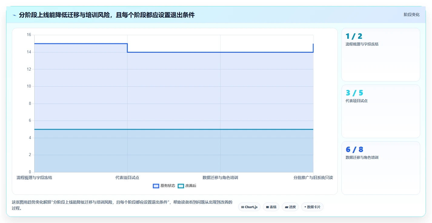
Task: Click the lightning icon beside the title
Action: [x=14, y=15]
